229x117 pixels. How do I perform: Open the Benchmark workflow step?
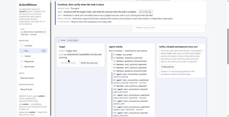click(x=33, y=67)
